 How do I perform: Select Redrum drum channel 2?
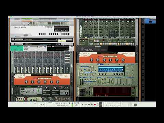point(91,37)
